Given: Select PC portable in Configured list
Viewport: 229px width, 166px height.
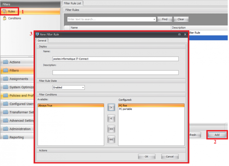Looking at the screenshot, I should click(151, 109).
